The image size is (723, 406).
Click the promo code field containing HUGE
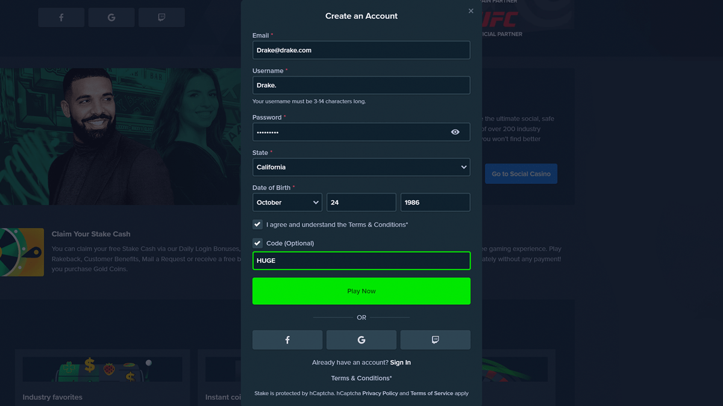coord(361,260)
